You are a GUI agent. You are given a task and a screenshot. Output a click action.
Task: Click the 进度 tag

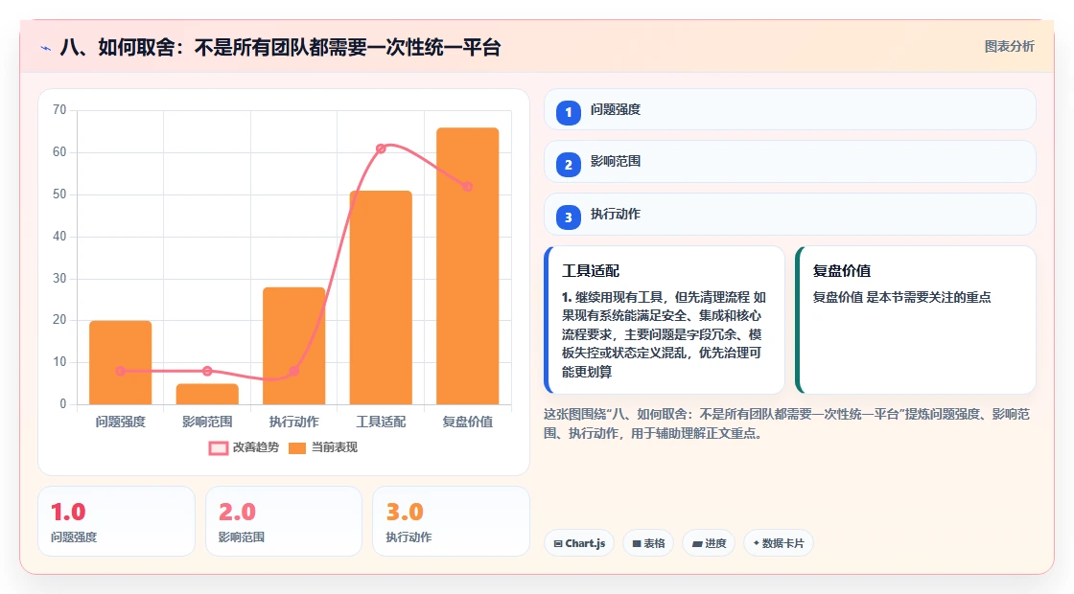tap(709, 543)
